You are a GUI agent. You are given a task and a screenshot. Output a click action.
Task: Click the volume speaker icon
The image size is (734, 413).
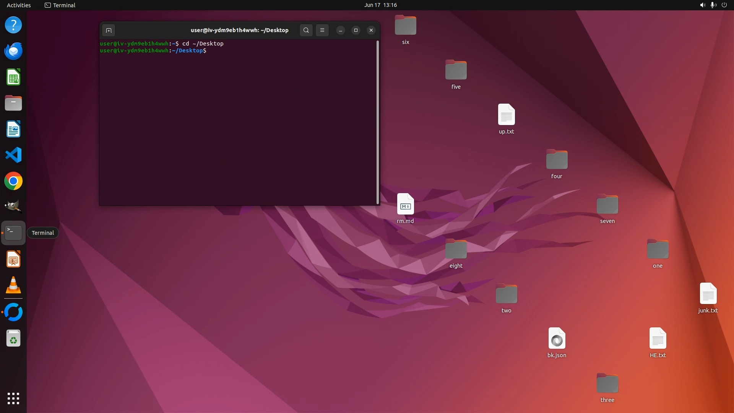pos(702,5)
